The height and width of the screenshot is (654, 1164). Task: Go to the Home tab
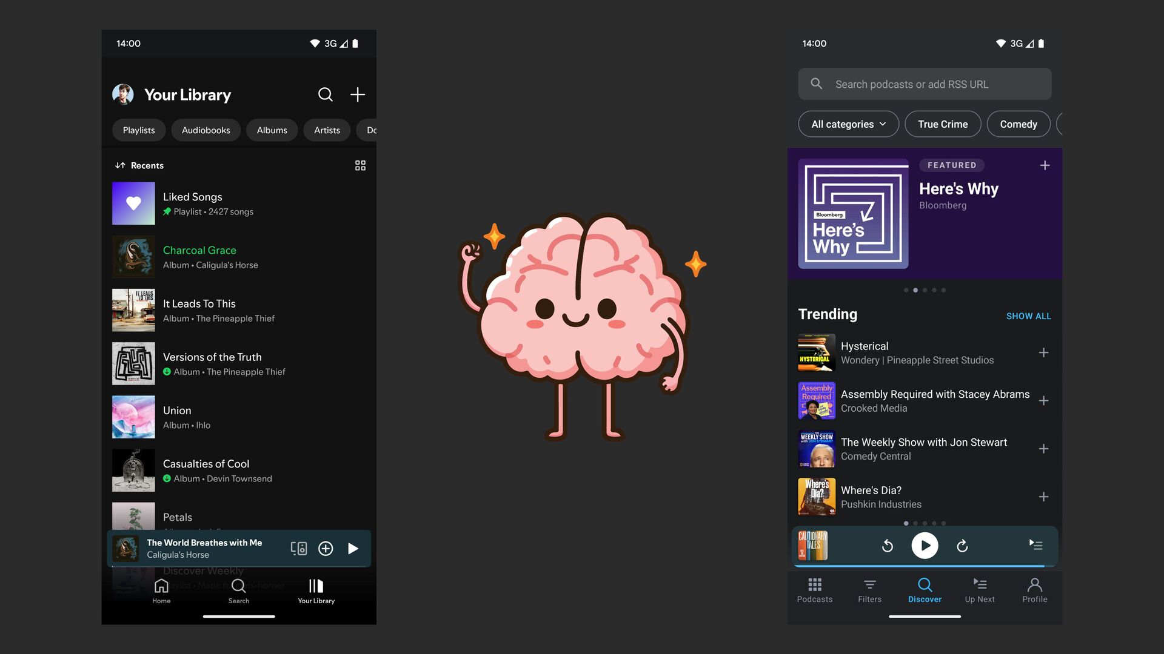[x=161, y=590]
